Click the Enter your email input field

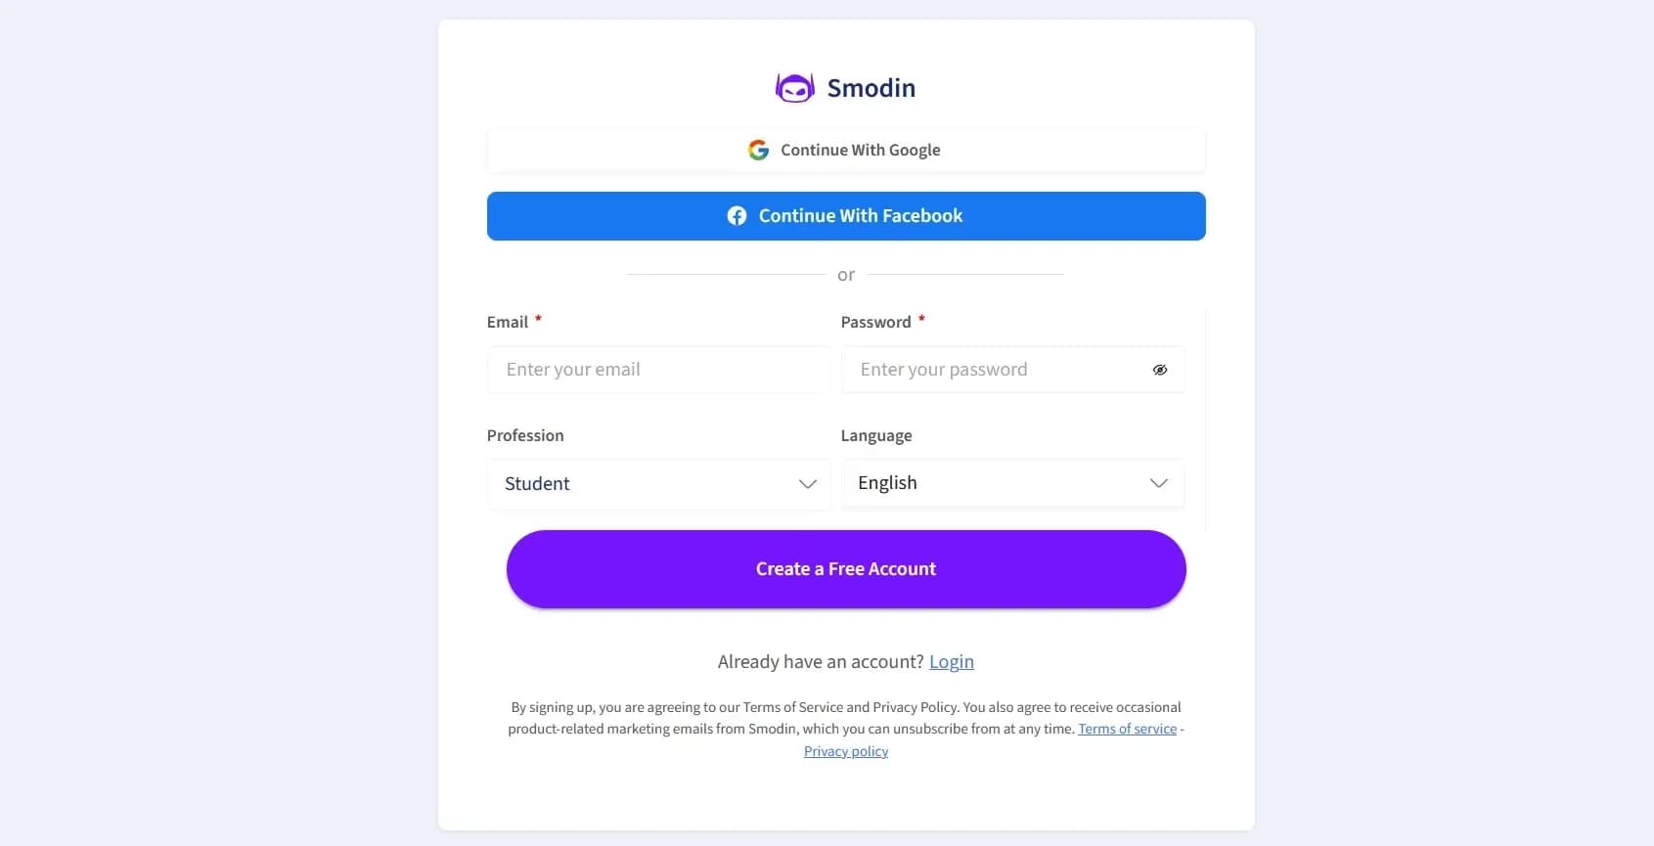point(658,370)
